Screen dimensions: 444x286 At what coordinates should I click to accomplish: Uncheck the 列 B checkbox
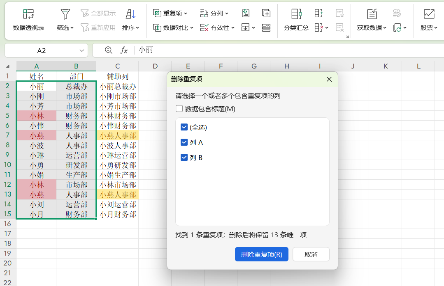(x=184, y=158)
